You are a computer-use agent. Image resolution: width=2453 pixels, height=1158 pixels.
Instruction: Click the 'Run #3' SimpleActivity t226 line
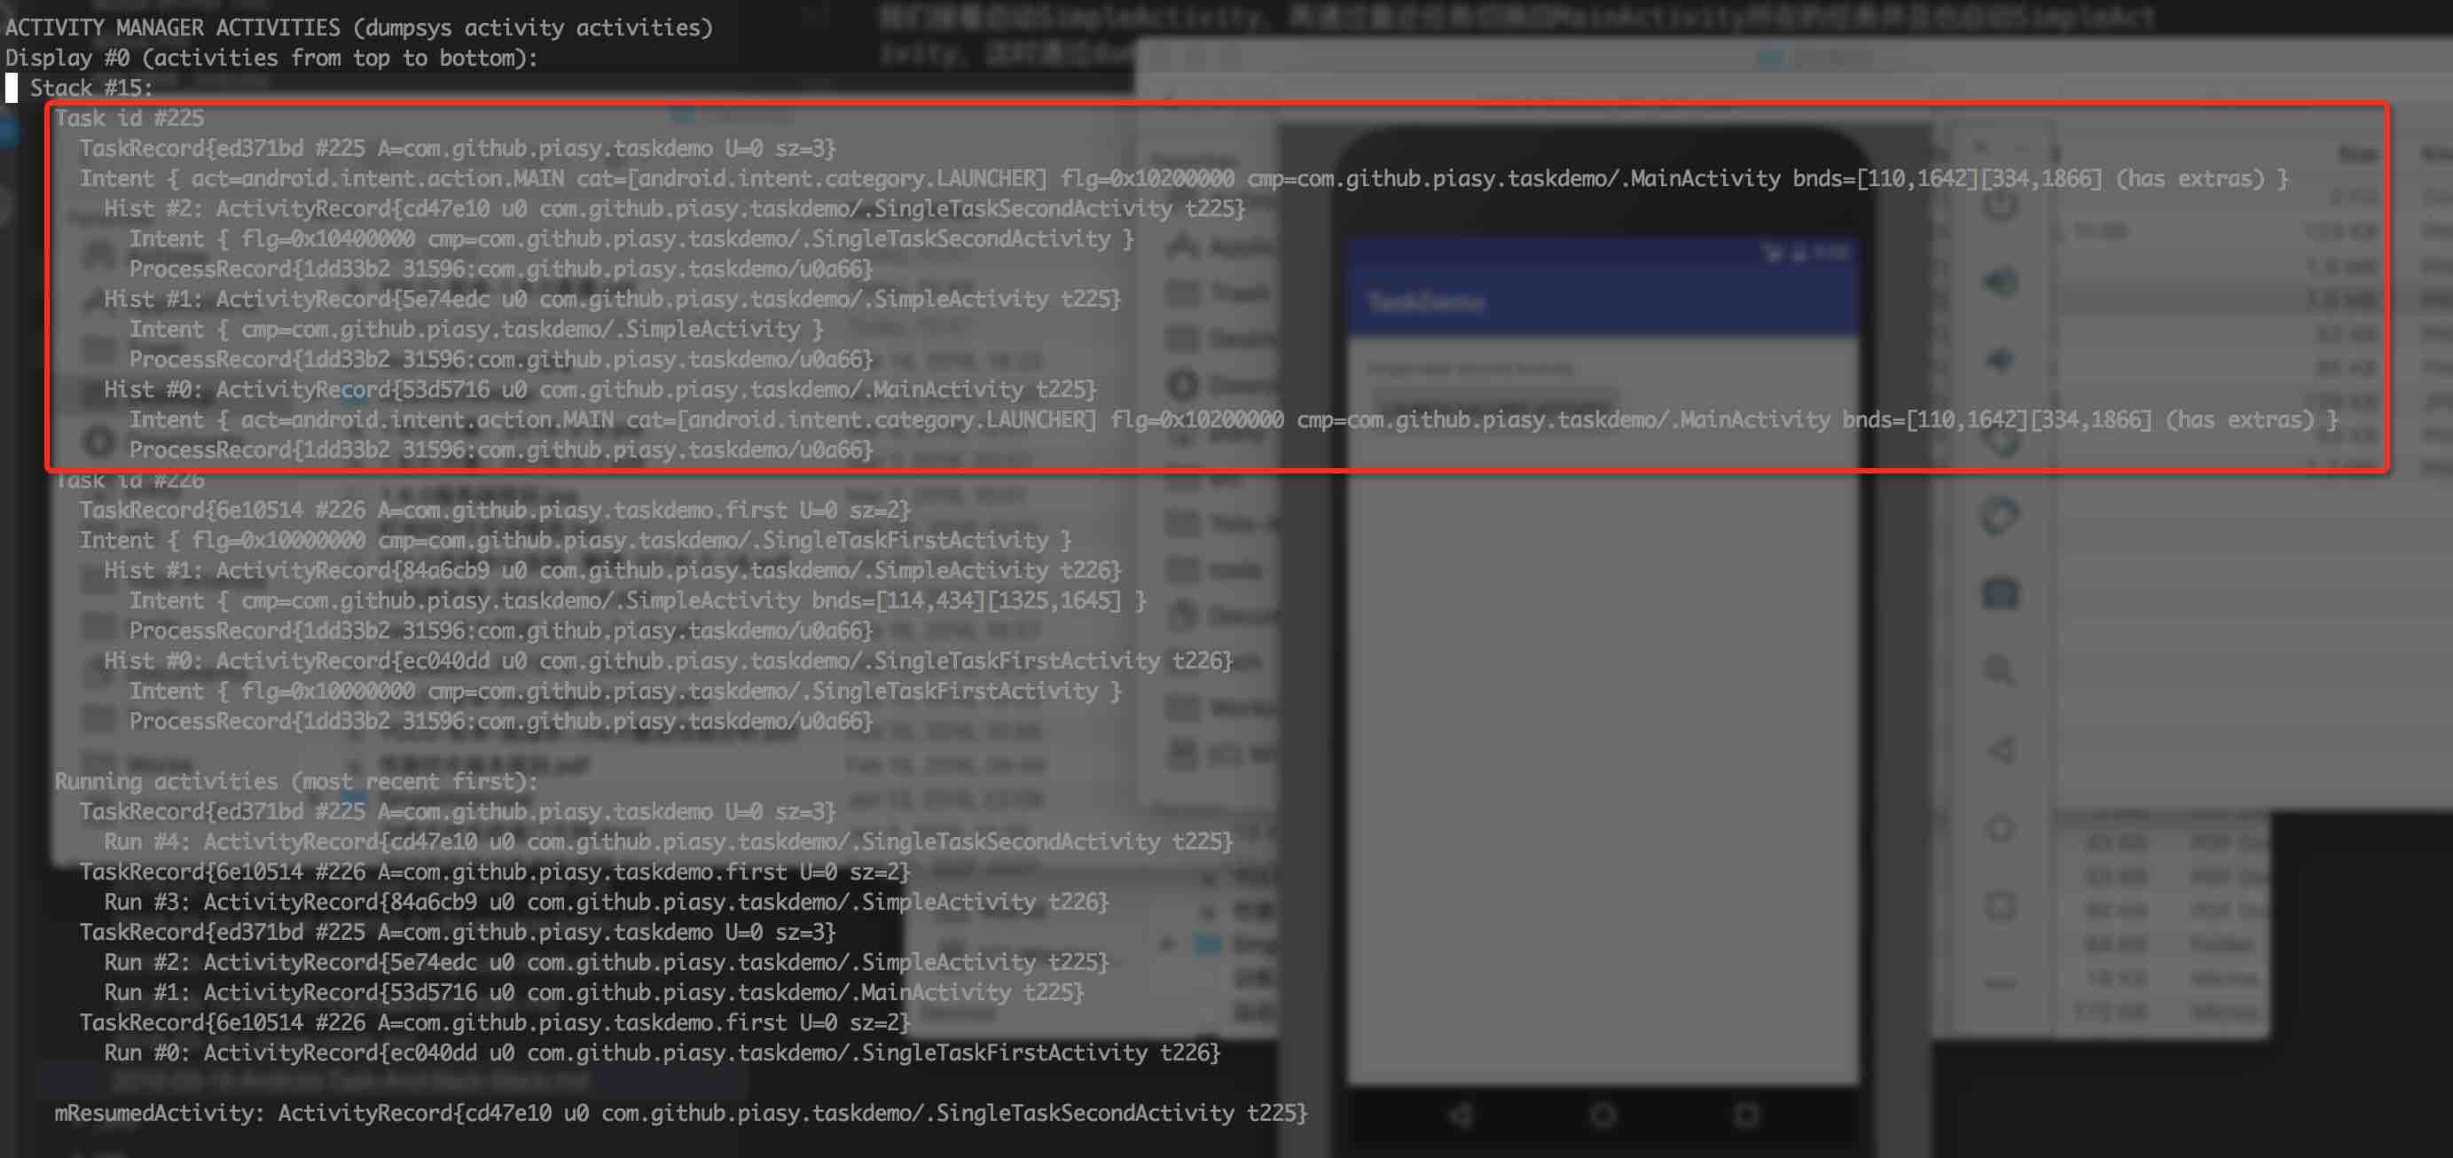(x=607, y=902)
